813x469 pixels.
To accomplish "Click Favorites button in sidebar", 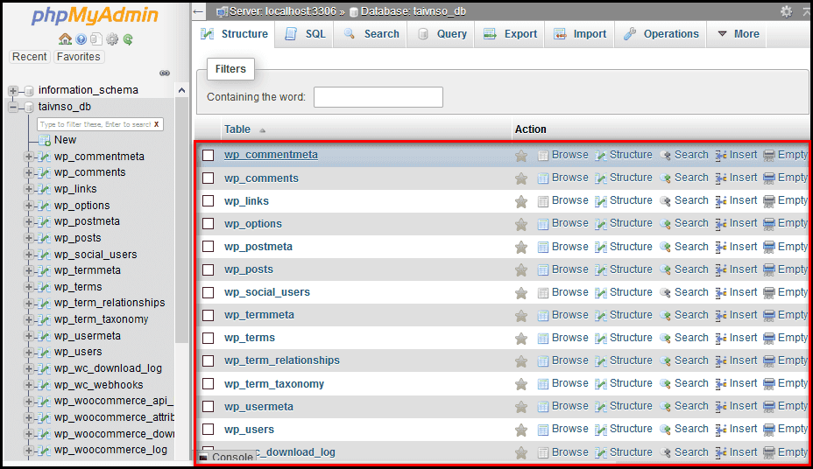I will click(x=79, y=56).
